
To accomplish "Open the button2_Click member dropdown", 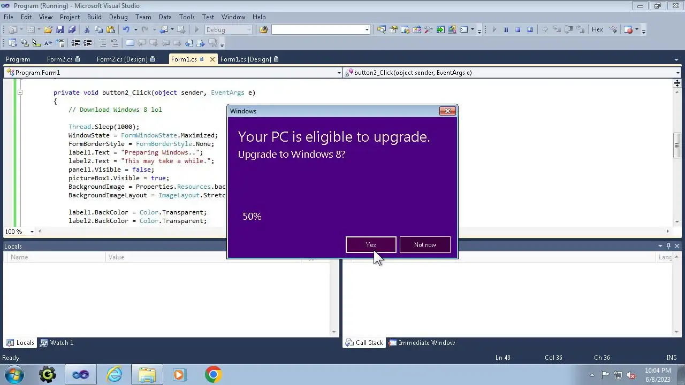I will 678,73.
